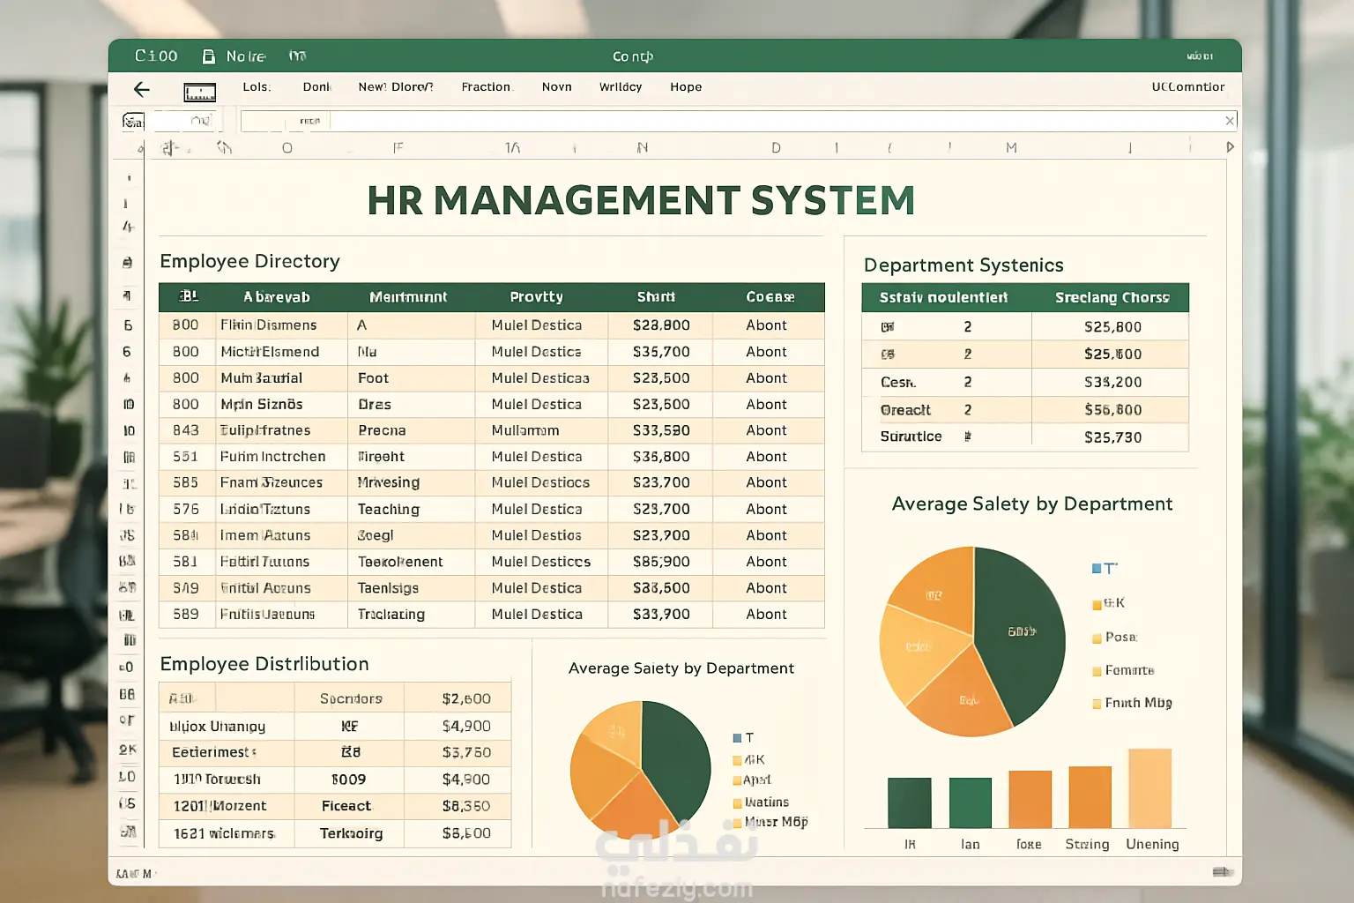Open the Donl menu
The image size is (1354, 903).
(316, 87)
